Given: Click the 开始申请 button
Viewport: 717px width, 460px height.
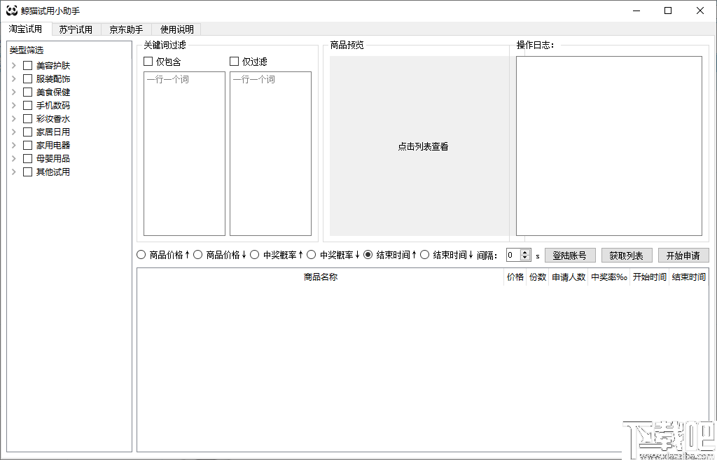Looking at the screenshot, I should pos(683,255).
